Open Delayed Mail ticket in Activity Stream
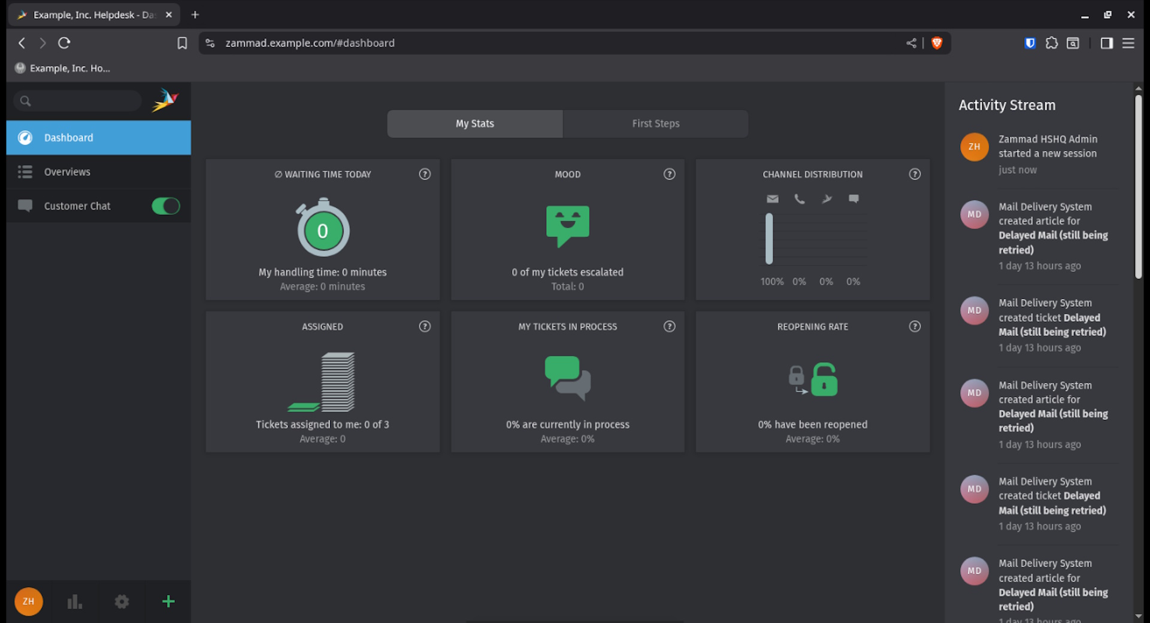1150x623 pixels. (1052, 325)
